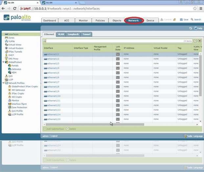This screenshot has height=172, width=204.
Task: Click the Save icon in top toolbar
Action: (x=181, y=20)
